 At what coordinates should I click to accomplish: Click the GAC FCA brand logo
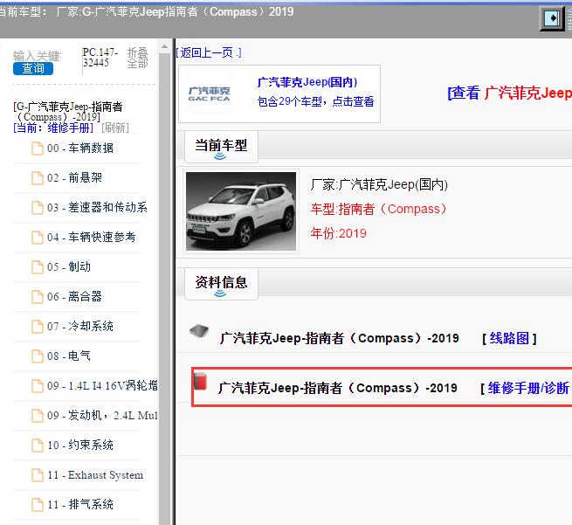pyautogui.click(x=209, y=93)
